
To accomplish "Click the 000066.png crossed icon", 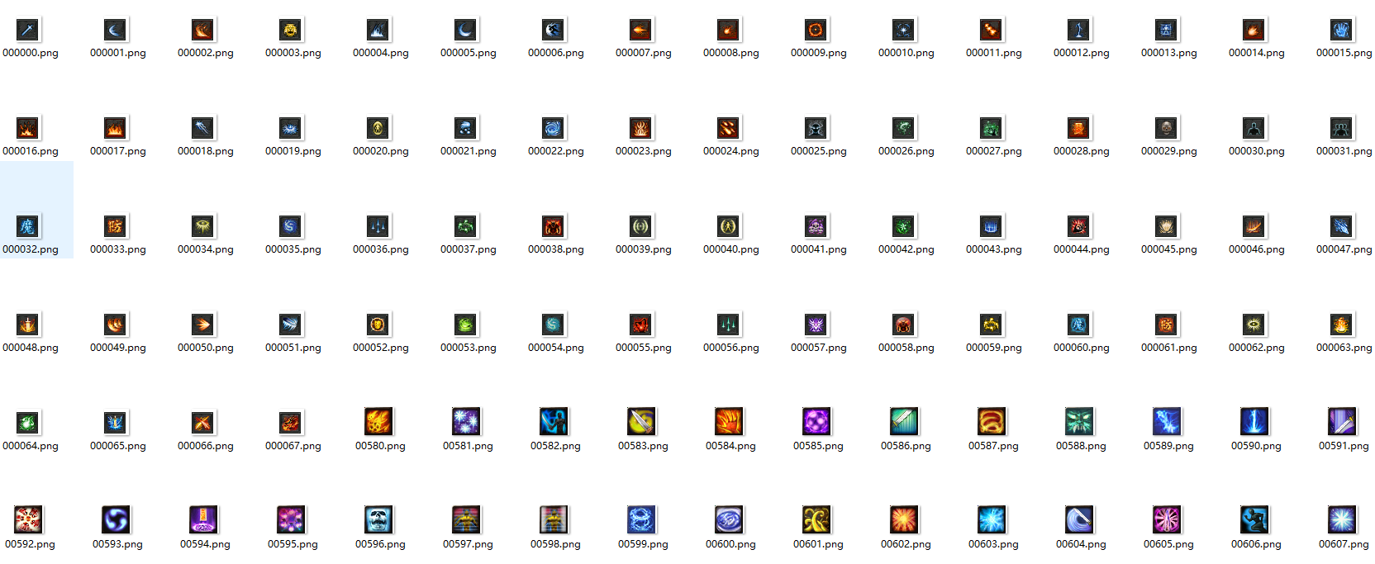I will pos(203,424).
